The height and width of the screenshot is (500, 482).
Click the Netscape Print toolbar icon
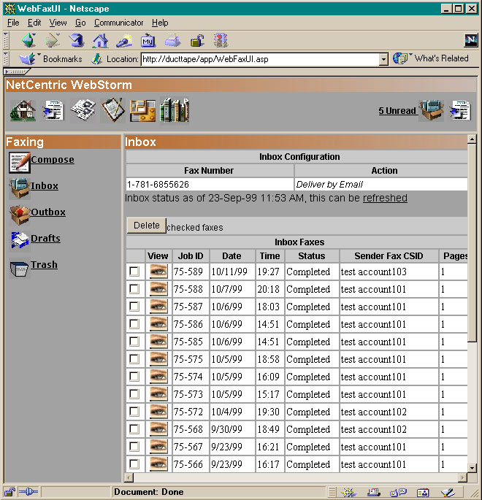pos(172,41)
